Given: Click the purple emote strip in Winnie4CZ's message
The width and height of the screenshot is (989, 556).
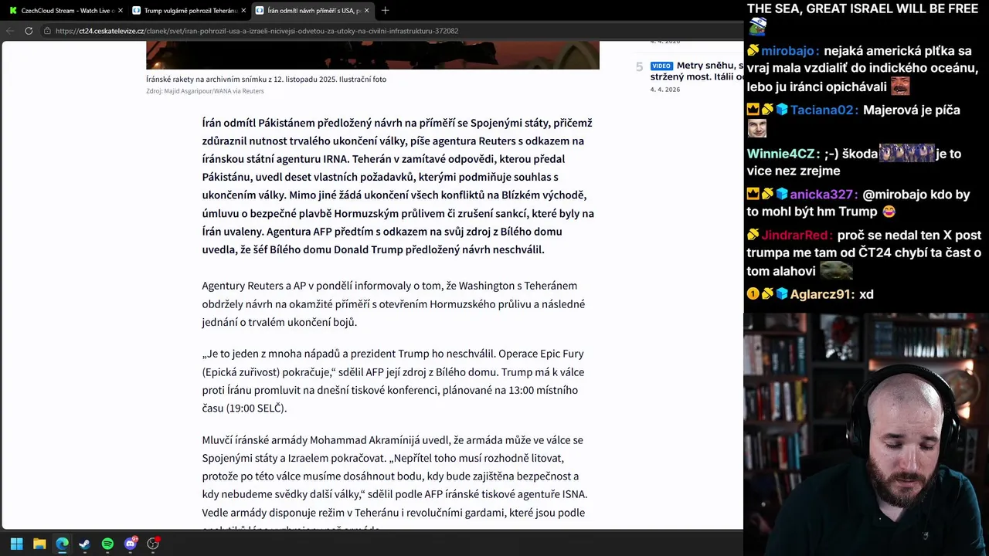Looking at the screenshot, I should click(906, 153).
